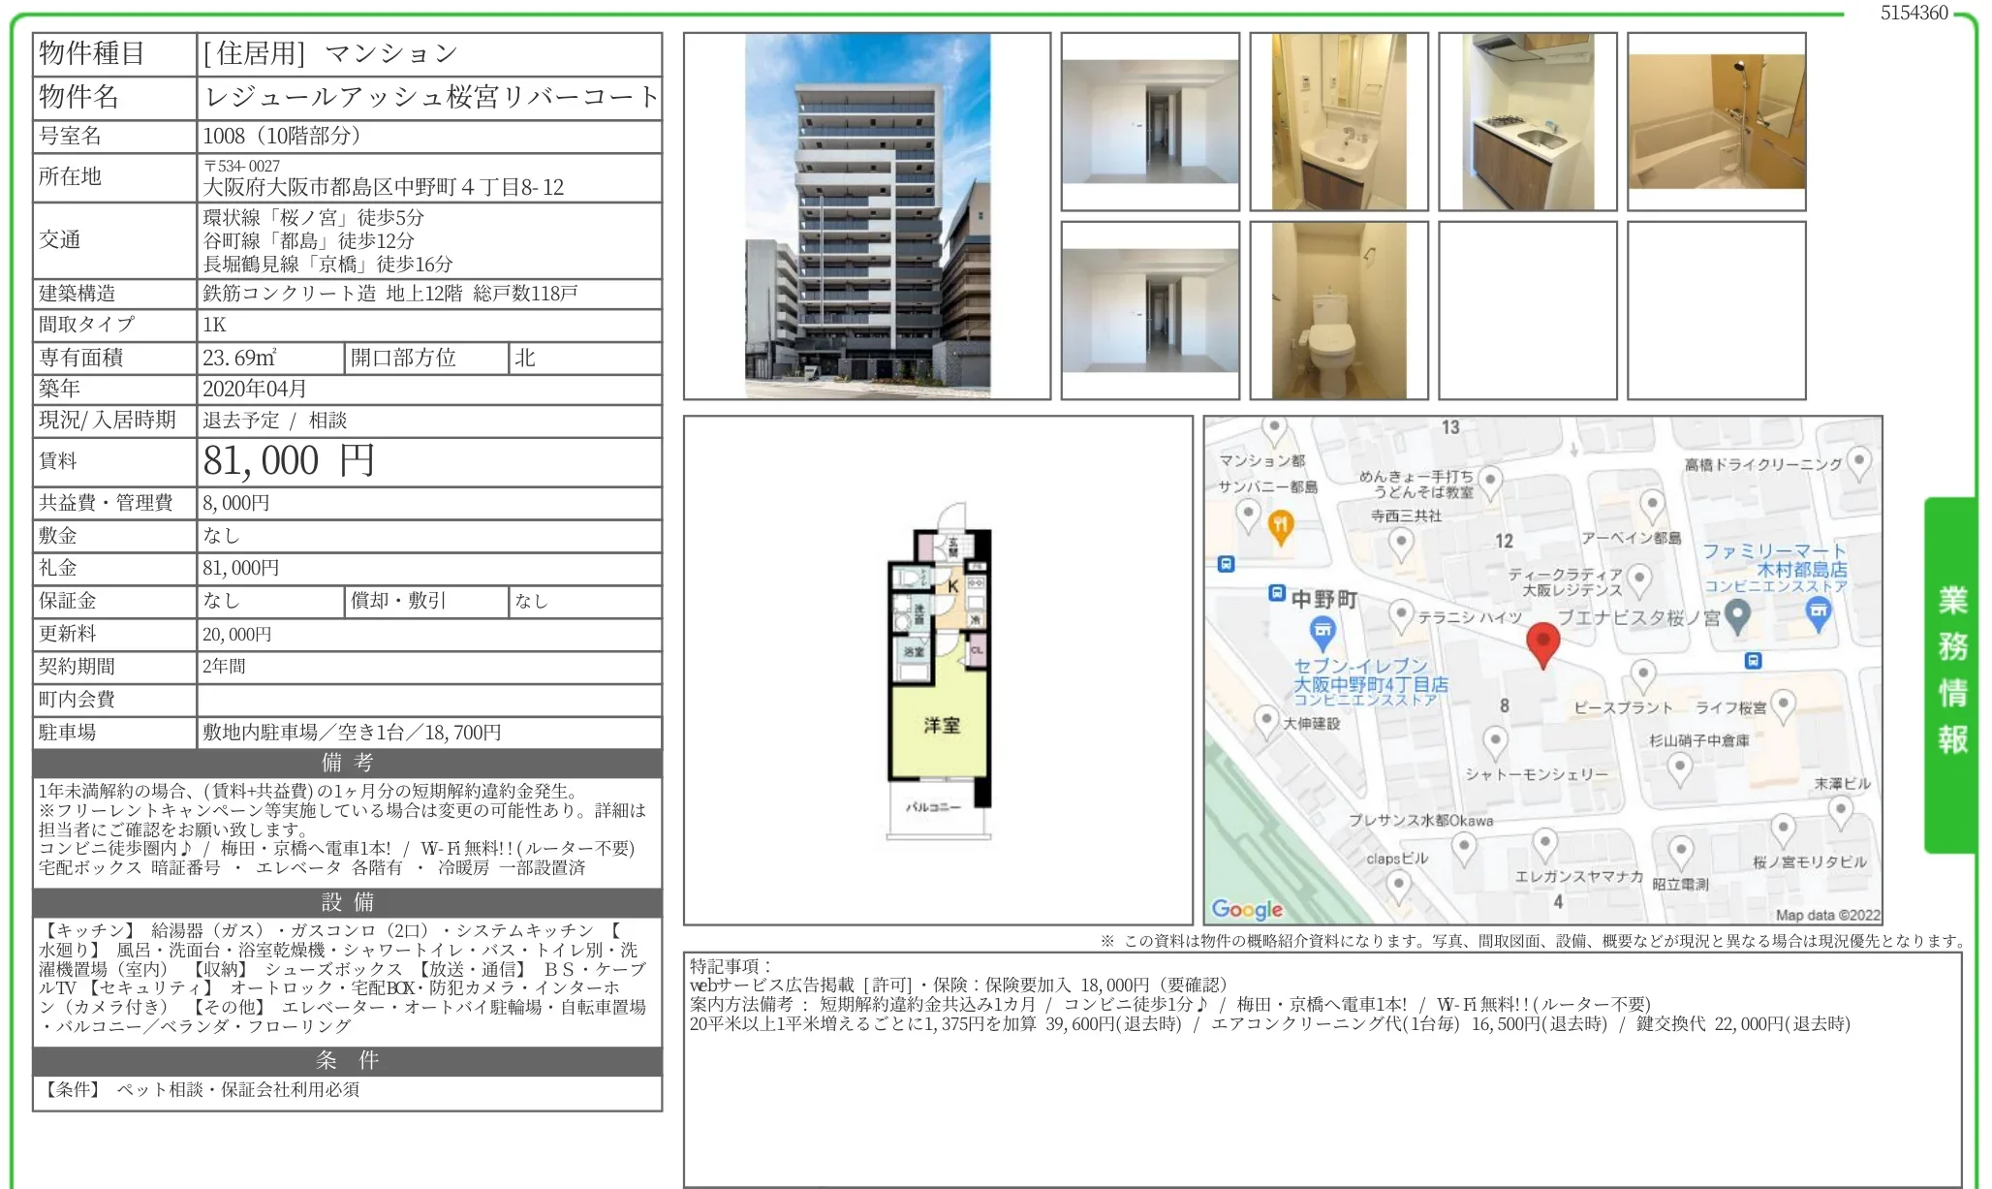Open the kitchen counter photo
This screenshot has width=1992, height=1189.
tap(1527, 121)
